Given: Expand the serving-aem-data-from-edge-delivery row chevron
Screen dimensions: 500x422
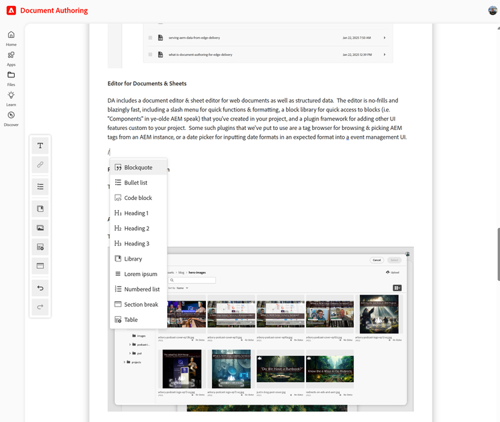Looking at the screenshot, I should (x=385, y=38).
